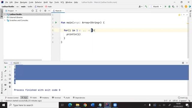Click gutter run arrow beside fun main
Screen dimensions: 192x108
(x=56, y=22)
